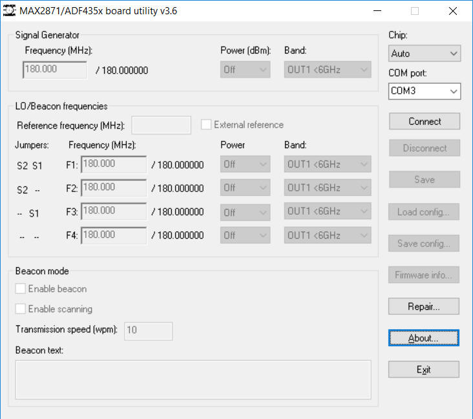Click the Beacon text area

click(193, 380)
